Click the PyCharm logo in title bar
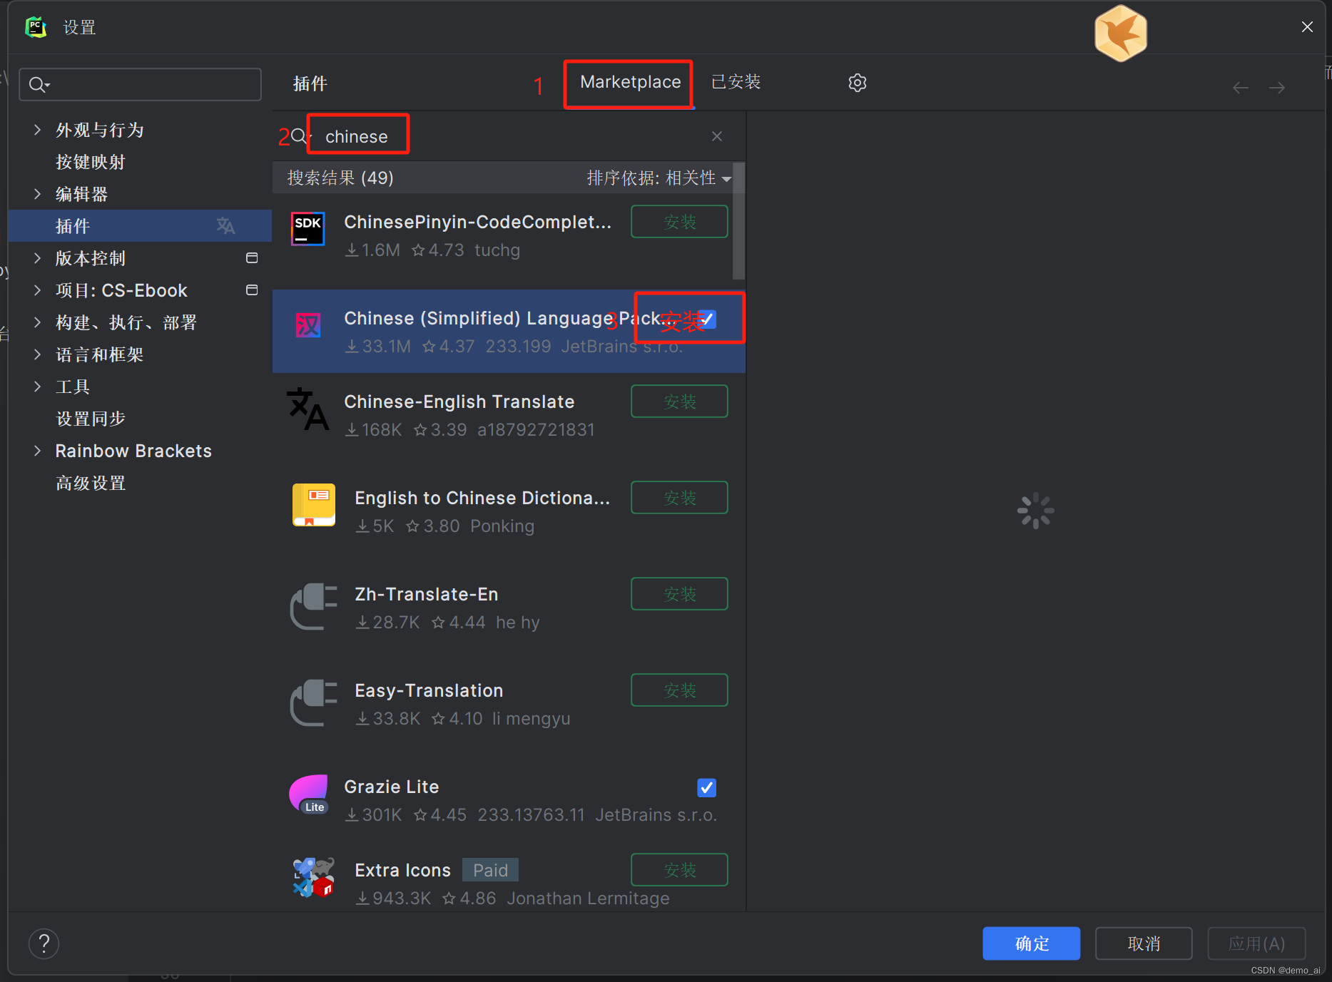 [36, 27]
